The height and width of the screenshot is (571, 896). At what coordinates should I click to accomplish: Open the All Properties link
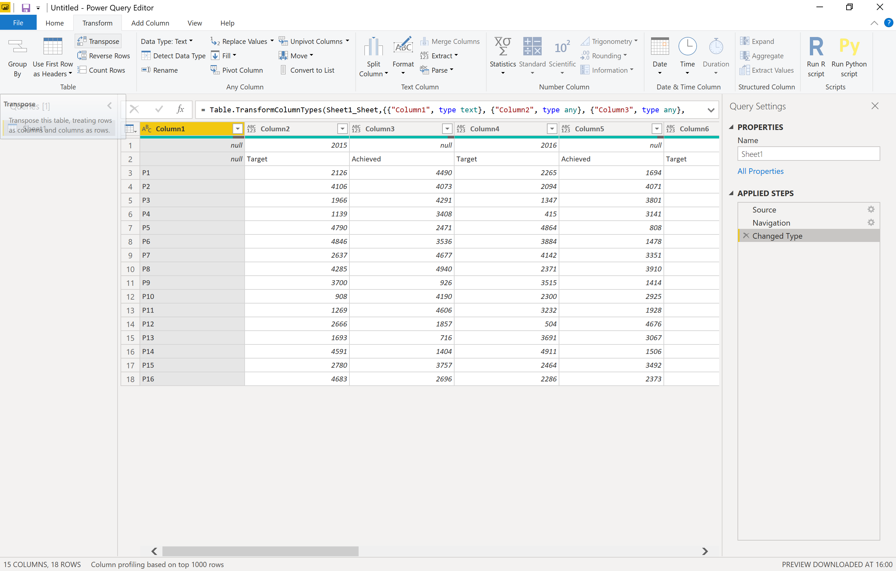(x=760, y=171)
